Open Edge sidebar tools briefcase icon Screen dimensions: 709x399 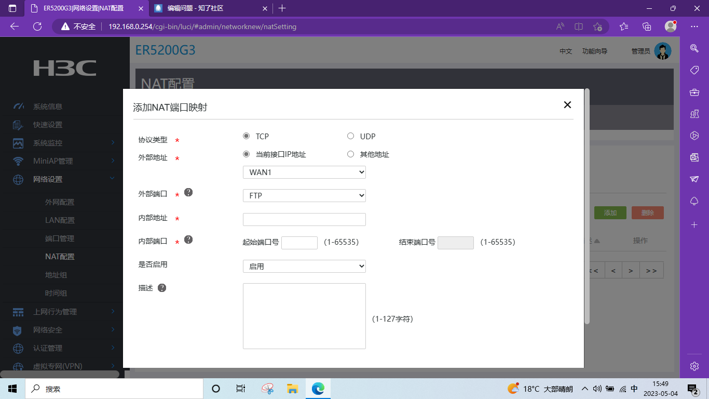coord(694,92)
